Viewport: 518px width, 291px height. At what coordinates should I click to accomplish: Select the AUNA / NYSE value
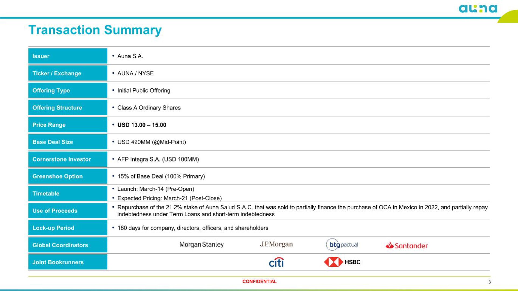[x=135, y=73]
